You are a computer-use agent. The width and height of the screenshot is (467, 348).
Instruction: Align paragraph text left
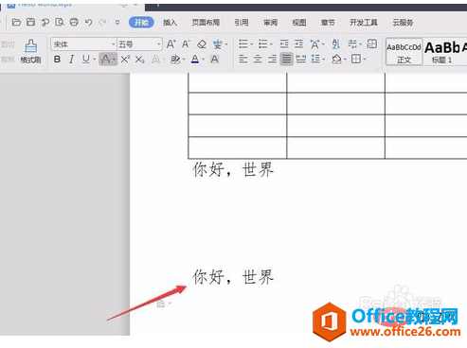pyautogui.click(x=243, y=59)
